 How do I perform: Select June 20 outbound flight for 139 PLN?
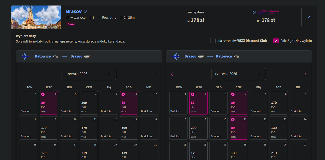(x=129, y=151)
